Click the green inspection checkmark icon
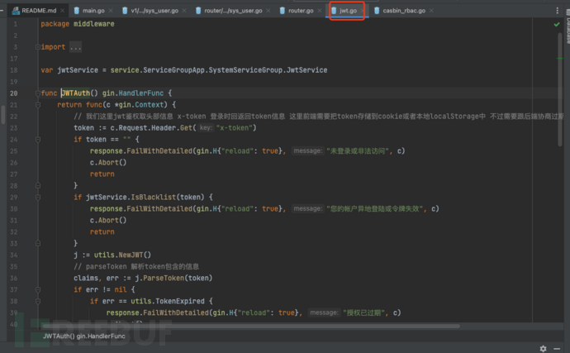 pyautogui.click(x=557, y=25)
